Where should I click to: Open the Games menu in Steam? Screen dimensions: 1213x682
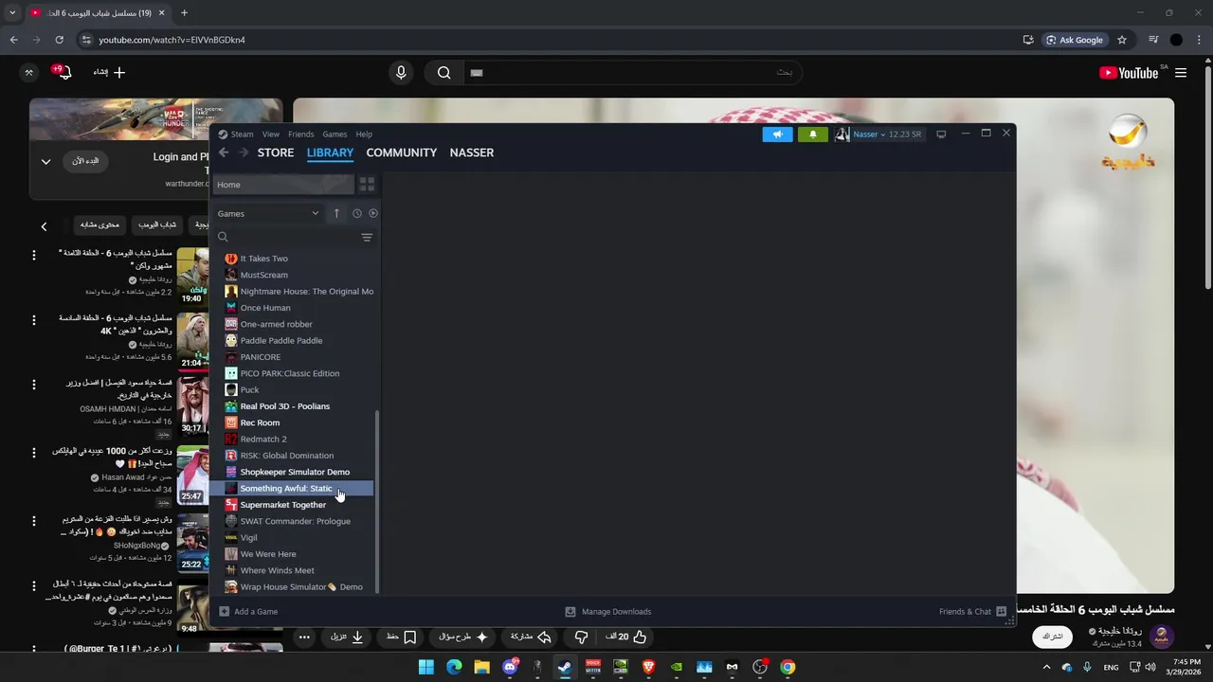click(x=335, y=135)
